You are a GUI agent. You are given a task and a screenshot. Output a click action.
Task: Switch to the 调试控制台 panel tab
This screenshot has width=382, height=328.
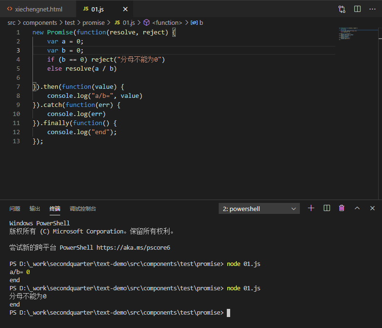83,209
